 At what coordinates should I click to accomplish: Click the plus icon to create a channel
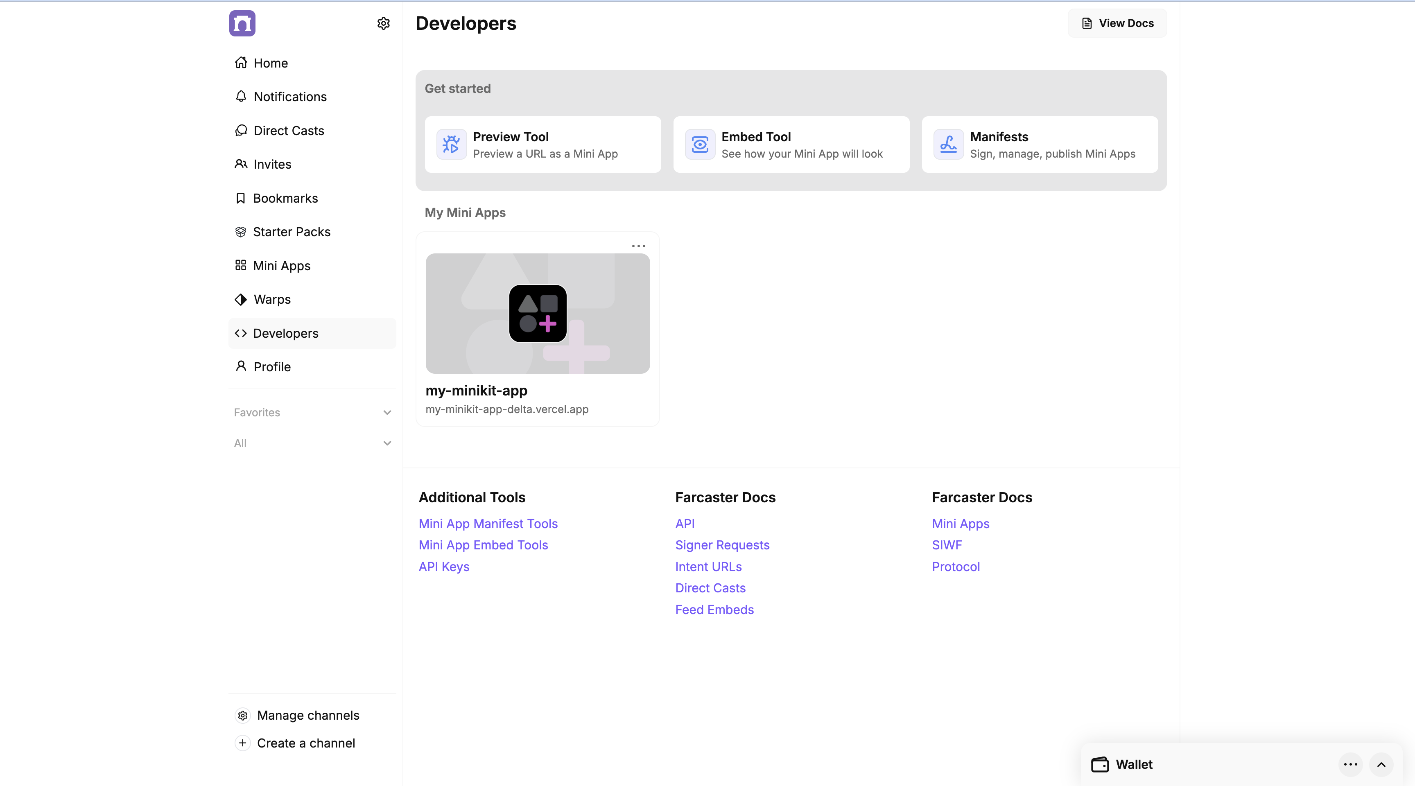(242, 743)
